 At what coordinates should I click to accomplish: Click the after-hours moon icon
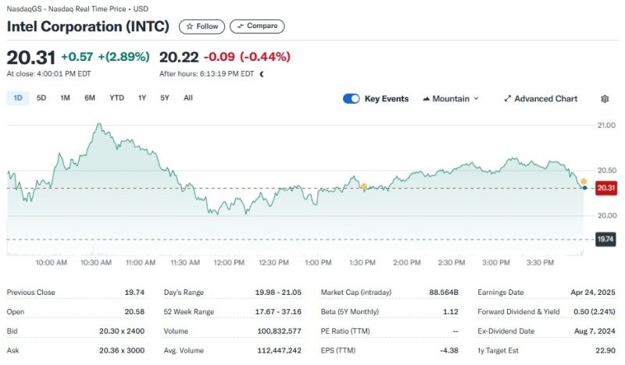(x=262, y=74)
